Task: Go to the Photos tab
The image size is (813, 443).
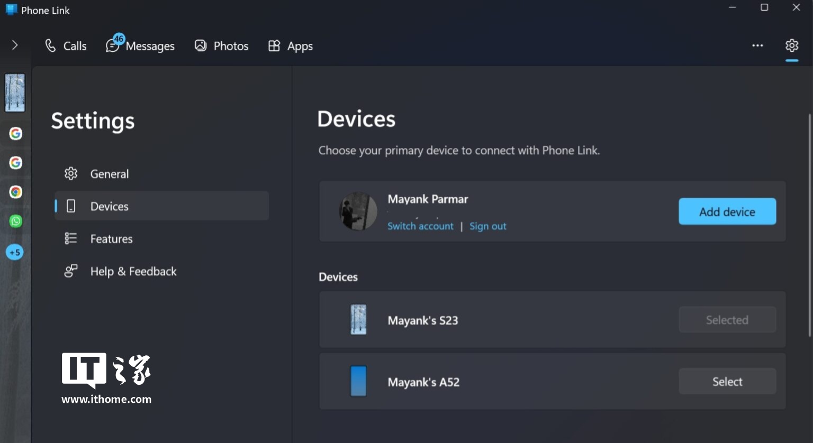Action: (221, 46)
